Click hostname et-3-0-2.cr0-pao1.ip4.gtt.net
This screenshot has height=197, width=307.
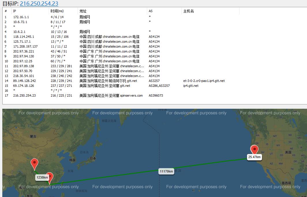coord(204,81)
